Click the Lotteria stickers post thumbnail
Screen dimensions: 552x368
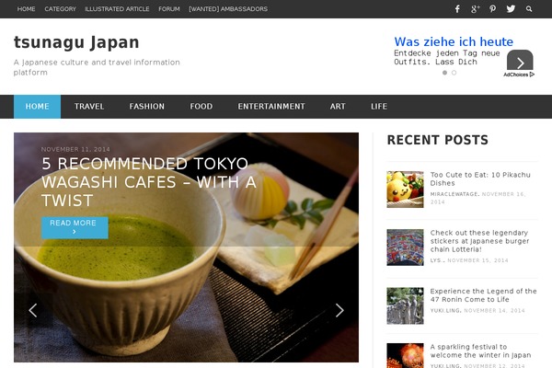pos(405,247)
